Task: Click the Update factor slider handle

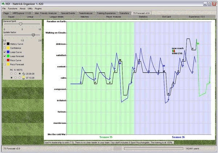Action: pos(33,35)
